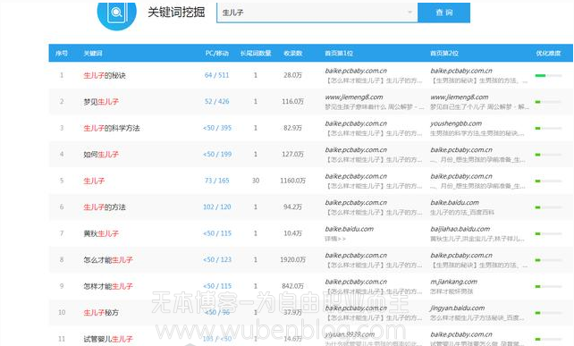
Task: Click the 28.0万 indexed count
Action: (x=293, y=75)
